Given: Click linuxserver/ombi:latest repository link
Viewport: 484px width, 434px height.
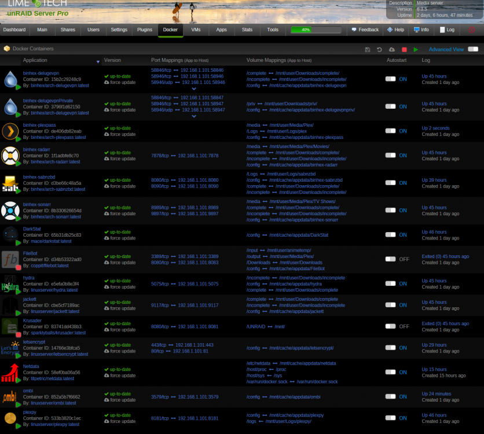Looking at the screenshot, I should point(53,403).
